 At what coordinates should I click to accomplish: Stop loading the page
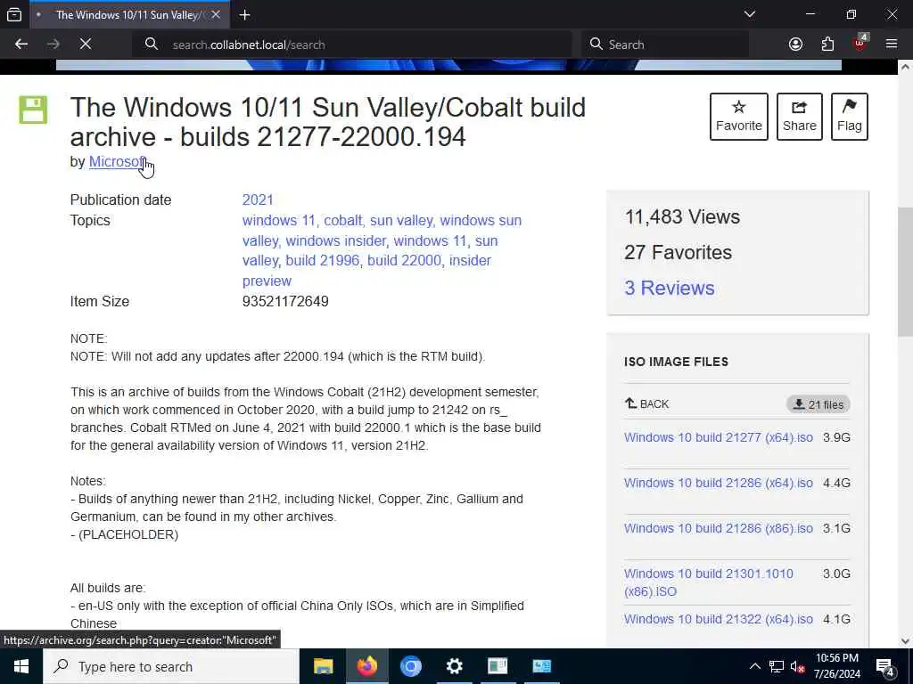[86, 45]
